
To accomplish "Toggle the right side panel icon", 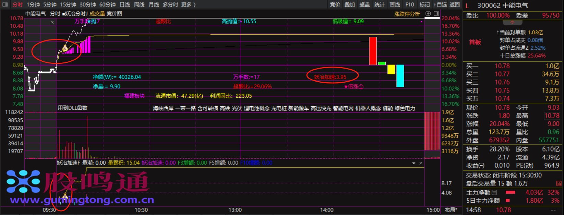I will [x=436, y=14].
